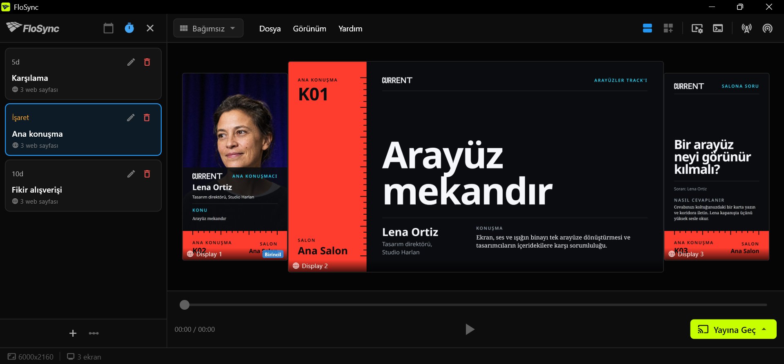This screenshot has height=364, width=784.
Task: Open the display playback settings icon
Action: pyautogui.click(x=697, y=28)
